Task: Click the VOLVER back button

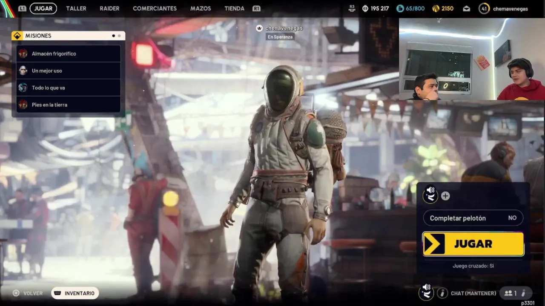Action: [27, 293]
